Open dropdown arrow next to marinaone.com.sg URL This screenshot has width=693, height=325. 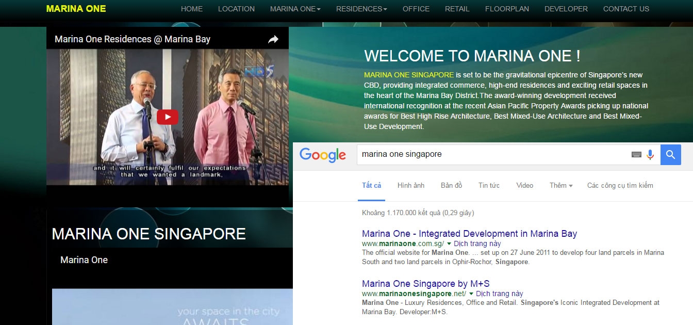(449, 243)
